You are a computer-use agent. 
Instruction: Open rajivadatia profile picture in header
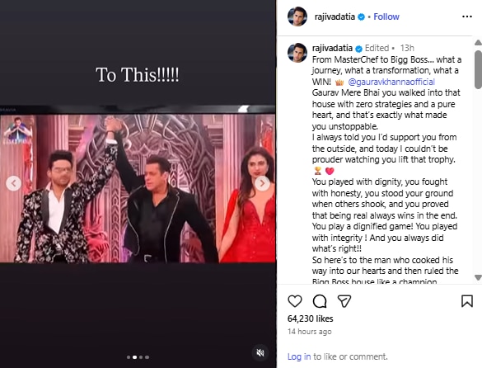297,17
